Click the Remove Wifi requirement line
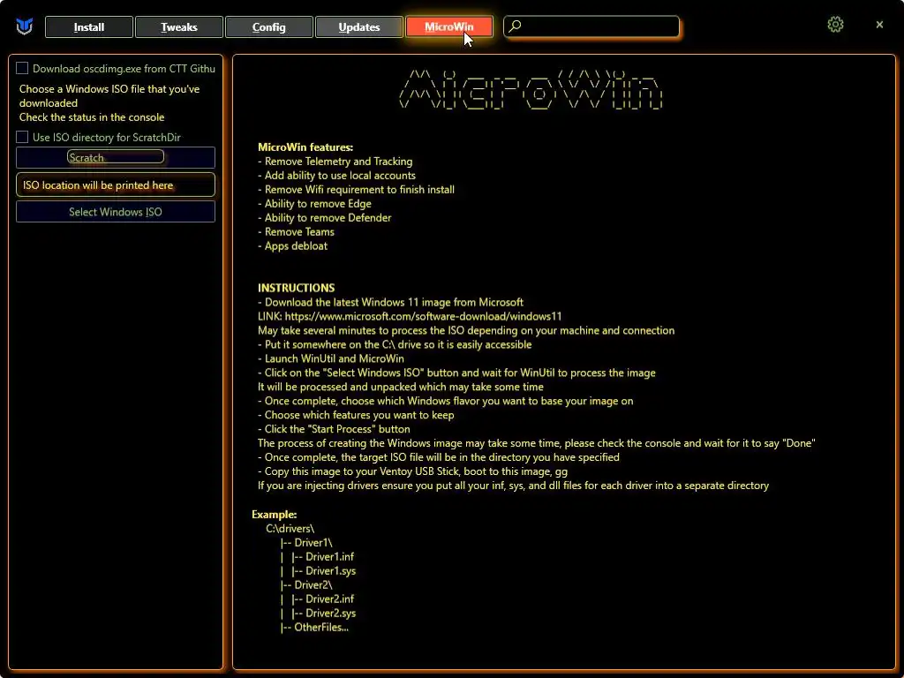The height and width of the screenshot is (678, 904). click(x=356, y=189)
